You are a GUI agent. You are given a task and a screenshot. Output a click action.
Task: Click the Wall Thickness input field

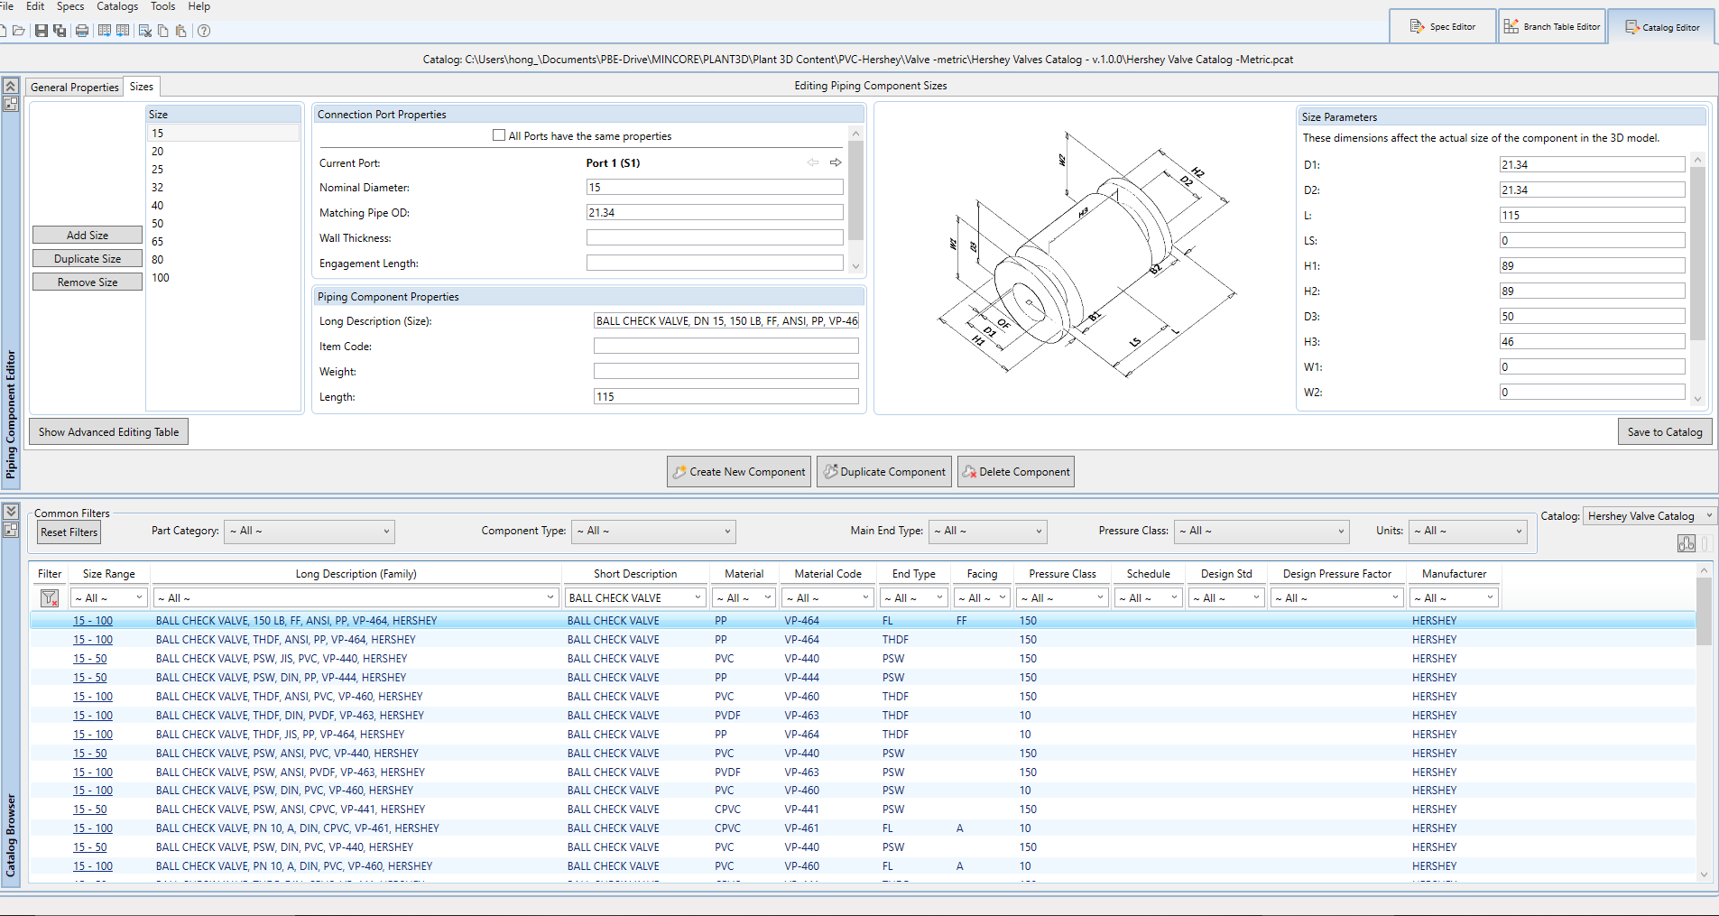(x=714, y=238)
